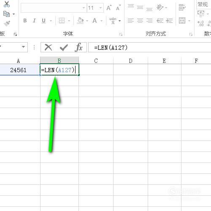Image resolution: width=211 pixels, height=211 pixels.
Task: Confirm formula with checkmark
Action: (x=64, y=48)
